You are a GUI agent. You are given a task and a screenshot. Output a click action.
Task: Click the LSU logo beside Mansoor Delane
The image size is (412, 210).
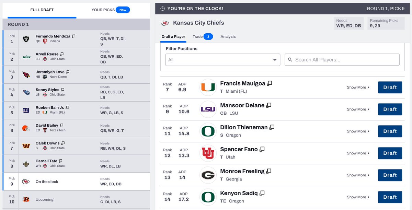coord(208,109)
